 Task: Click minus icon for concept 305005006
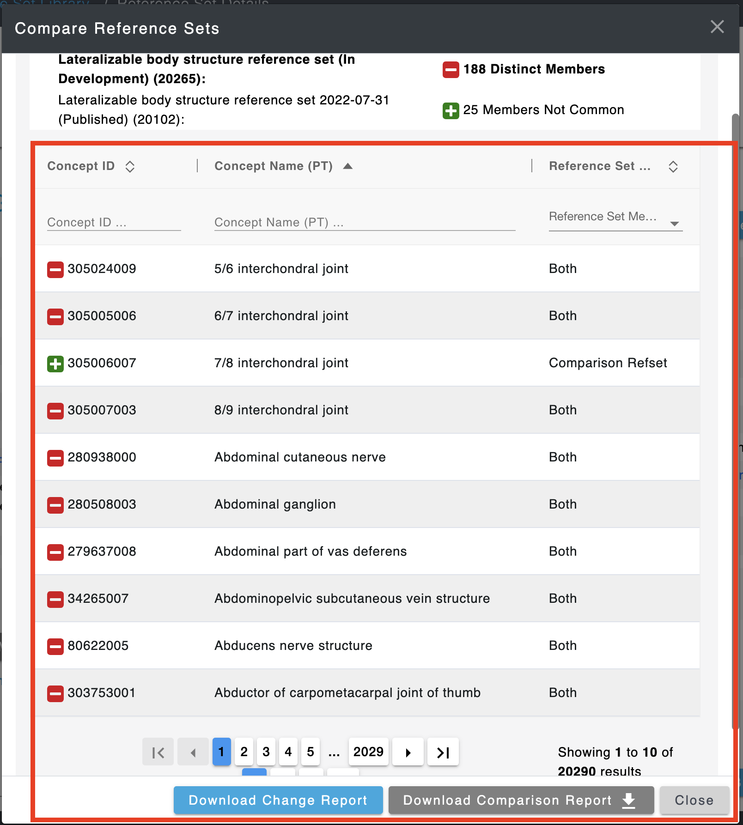55,316
